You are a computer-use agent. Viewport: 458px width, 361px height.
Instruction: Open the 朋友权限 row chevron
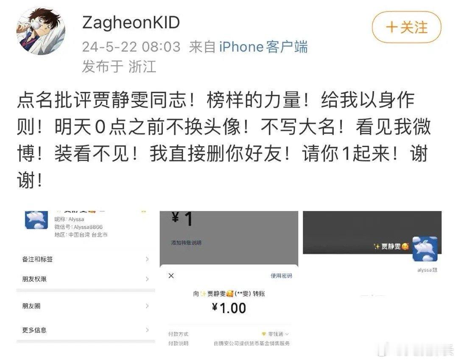(x=147, y=279)
